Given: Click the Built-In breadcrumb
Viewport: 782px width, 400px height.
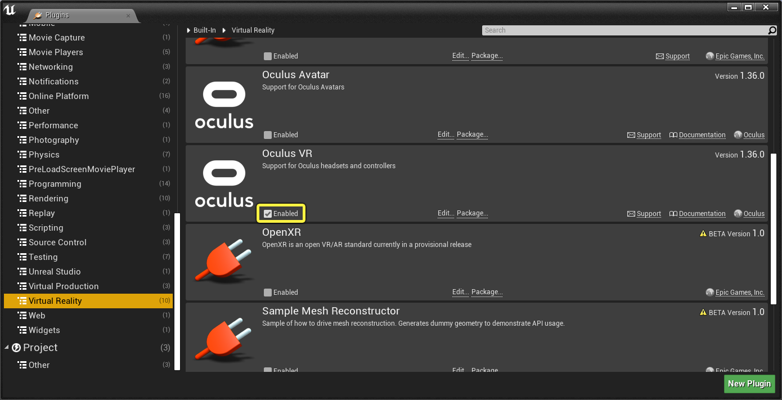Looking at the screenshot, I should tap(205, 30).
